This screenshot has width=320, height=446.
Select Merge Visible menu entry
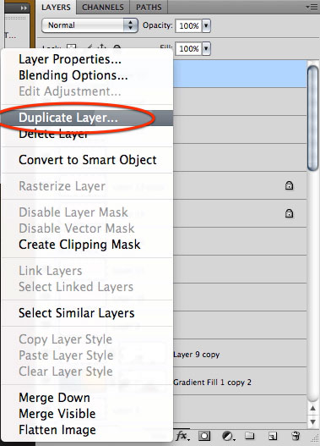click(57, 414)
